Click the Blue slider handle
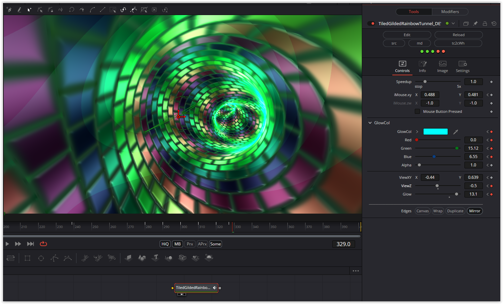The height and width of the screenshot is (304, 503). point(434,157)
